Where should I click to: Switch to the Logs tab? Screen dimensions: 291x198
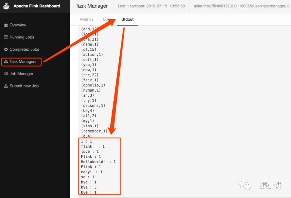(x=107, y=19)
